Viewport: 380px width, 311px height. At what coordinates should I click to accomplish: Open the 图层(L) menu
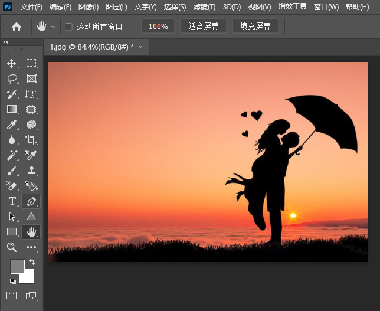pos(116,7)
